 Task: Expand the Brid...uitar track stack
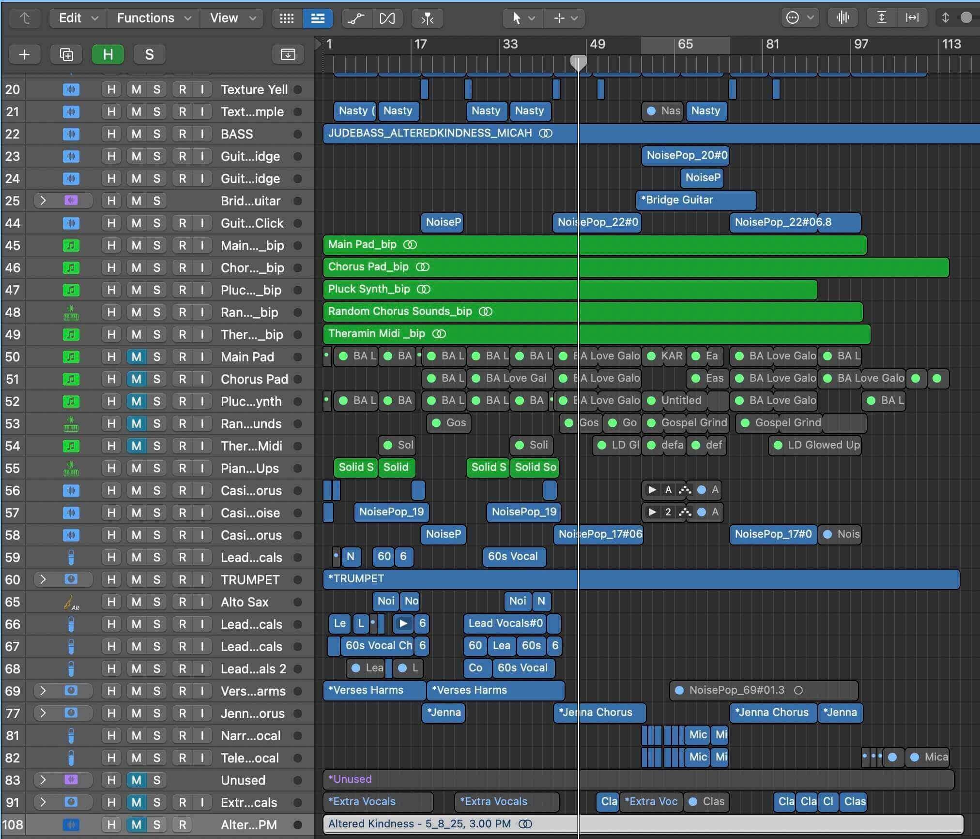[x=43, y=201]
